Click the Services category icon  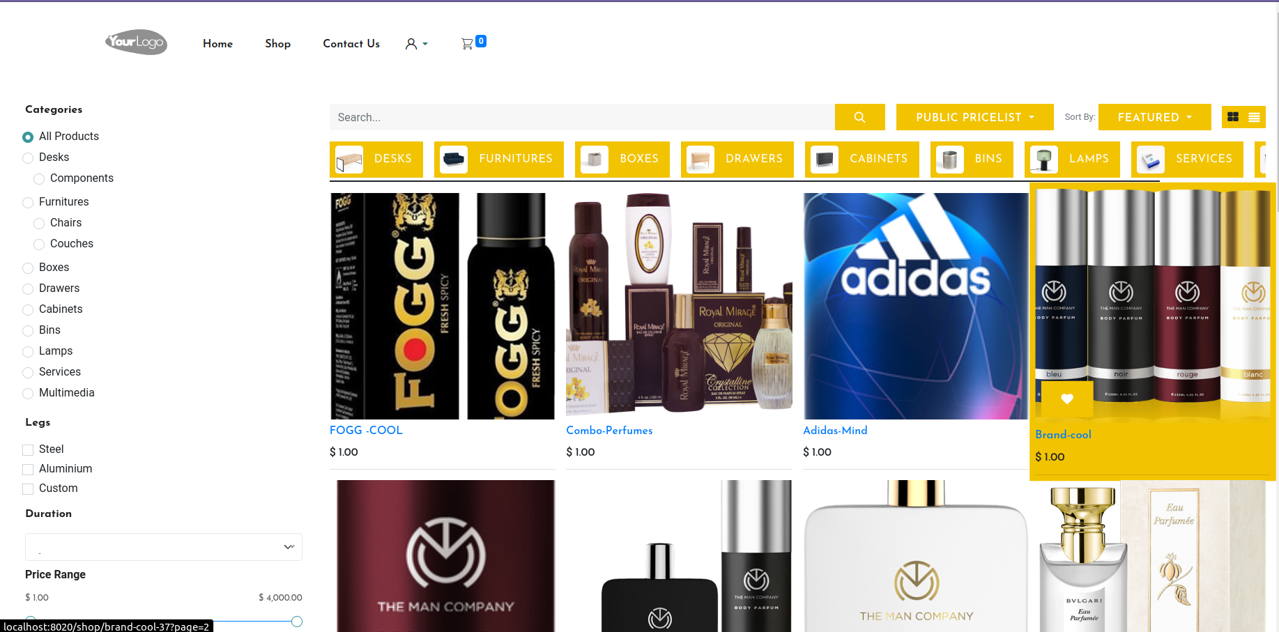pyautogui.click(x=1151, y=160)
